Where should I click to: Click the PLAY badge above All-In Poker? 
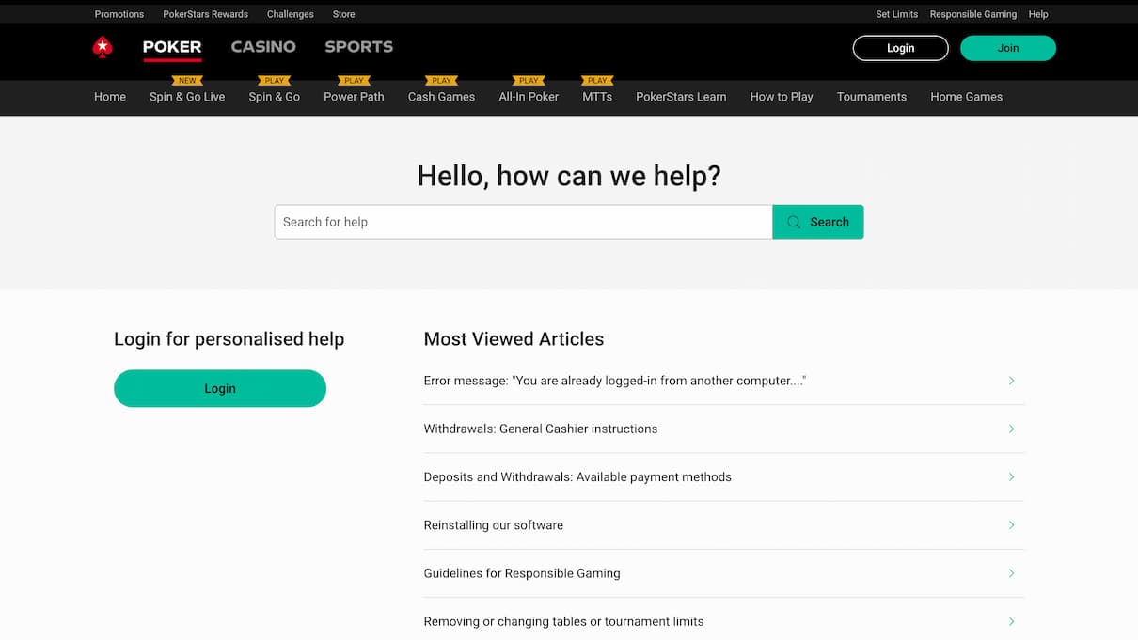[x=528, y=81]
